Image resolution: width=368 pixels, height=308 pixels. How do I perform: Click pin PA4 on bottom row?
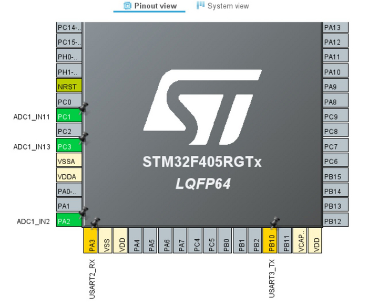pos(135,240)
